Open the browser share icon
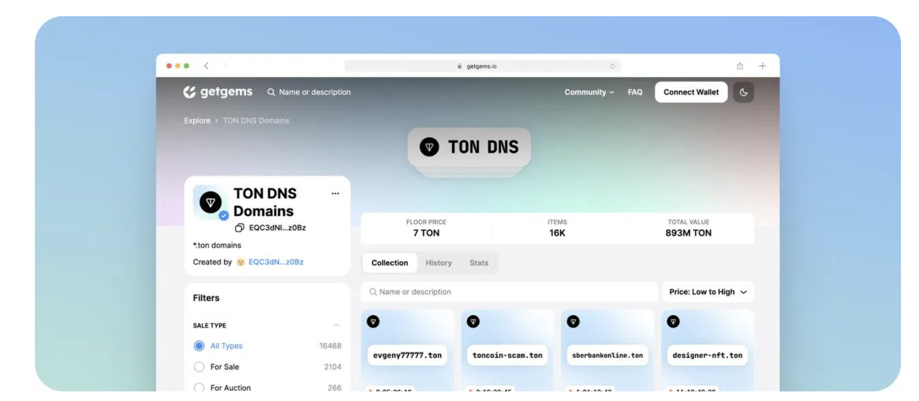This screenshot has width=919, height=401. click(740, 66)
